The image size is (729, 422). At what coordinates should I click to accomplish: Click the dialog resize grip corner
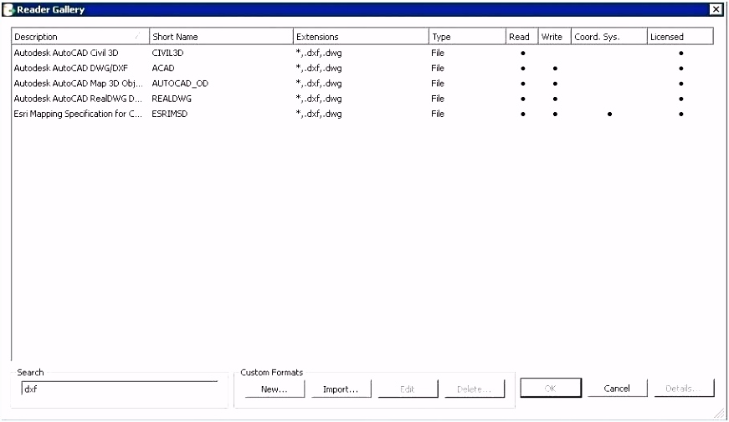[x=720, y=414]
